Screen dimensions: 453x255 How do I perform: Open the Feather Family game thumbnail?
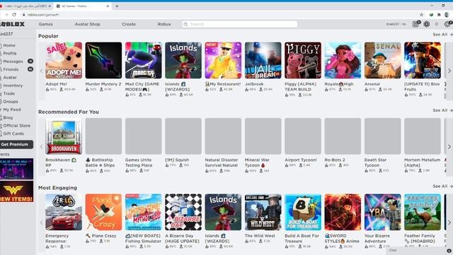coord(423,212)
